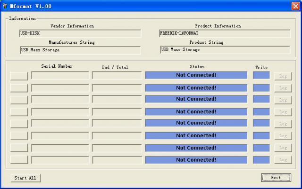Click the eighth row Bad / Total field

[x=117, y=160]
